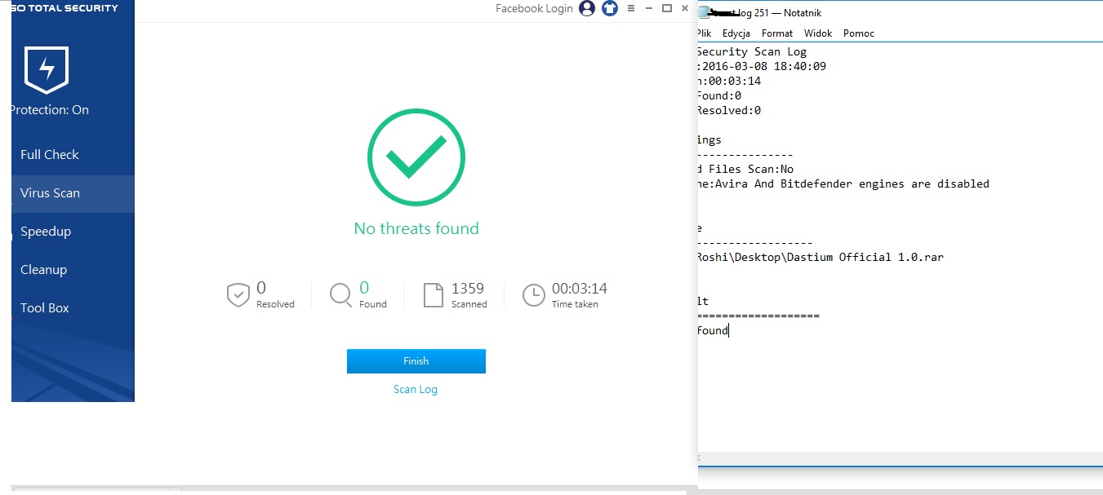The image size is (1103, 495).
Task: Select Virus Scan in the sidebar
Action: coord(73,194)
